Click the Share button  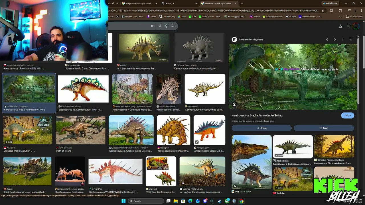261,128
